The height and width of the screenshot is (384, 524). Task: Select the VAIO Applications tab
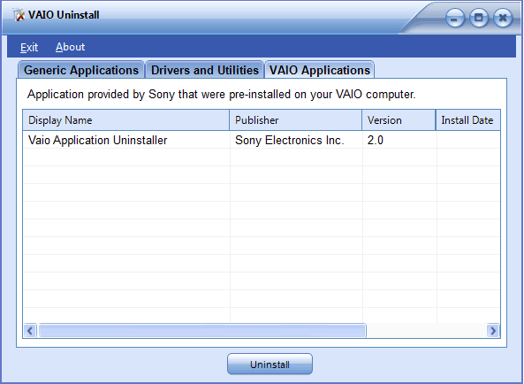(320, 70)
